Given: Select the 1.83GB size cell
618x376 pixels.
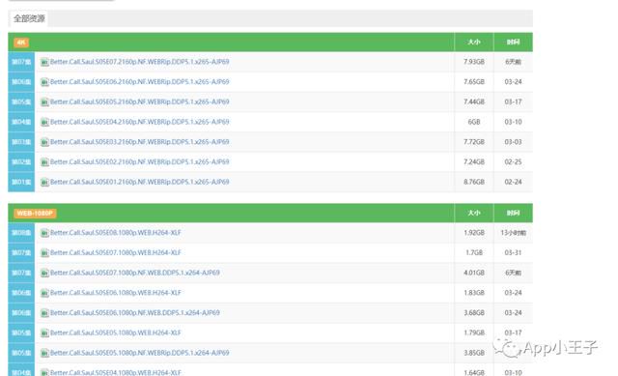Looking at the screenshot, I should point(474,293).
